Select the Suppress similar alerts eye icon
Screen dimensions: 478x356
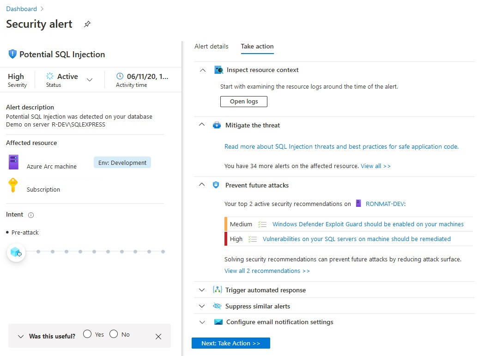click(217, 306)
